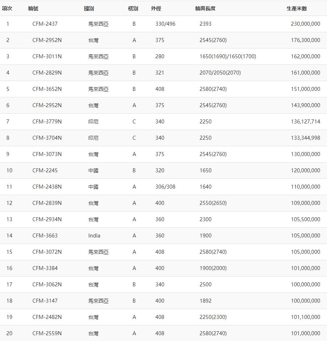This screenshot has width=327, height=341.
Task: Click the country cell India
Action: 94,236
